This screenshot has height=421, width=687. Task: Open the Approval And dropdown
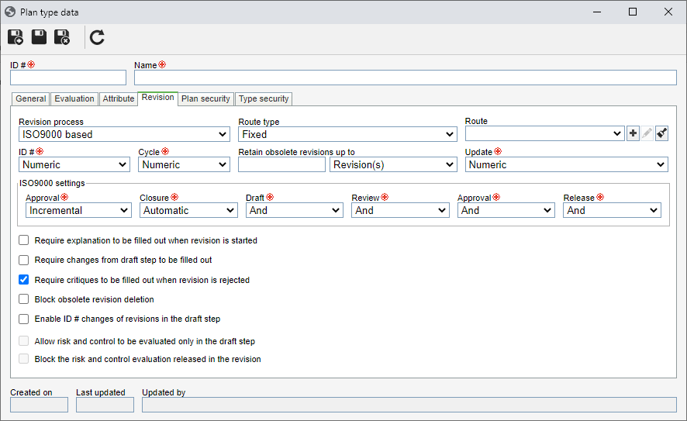[506, 210]
